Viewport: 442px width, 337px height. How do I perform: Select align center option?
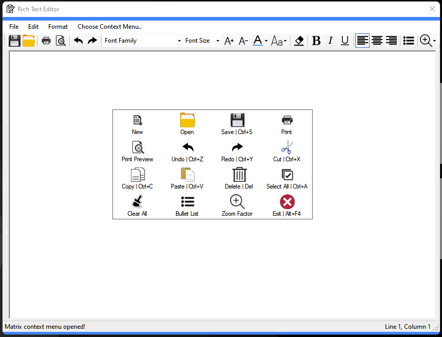(x=377, y=41)
